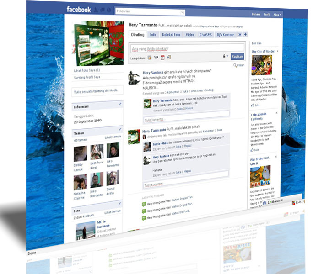The height and width of the screenshot is (274, 313).
Task: Attach an event using Lampirkan calendar icon
Action: [x=163, y=58]
